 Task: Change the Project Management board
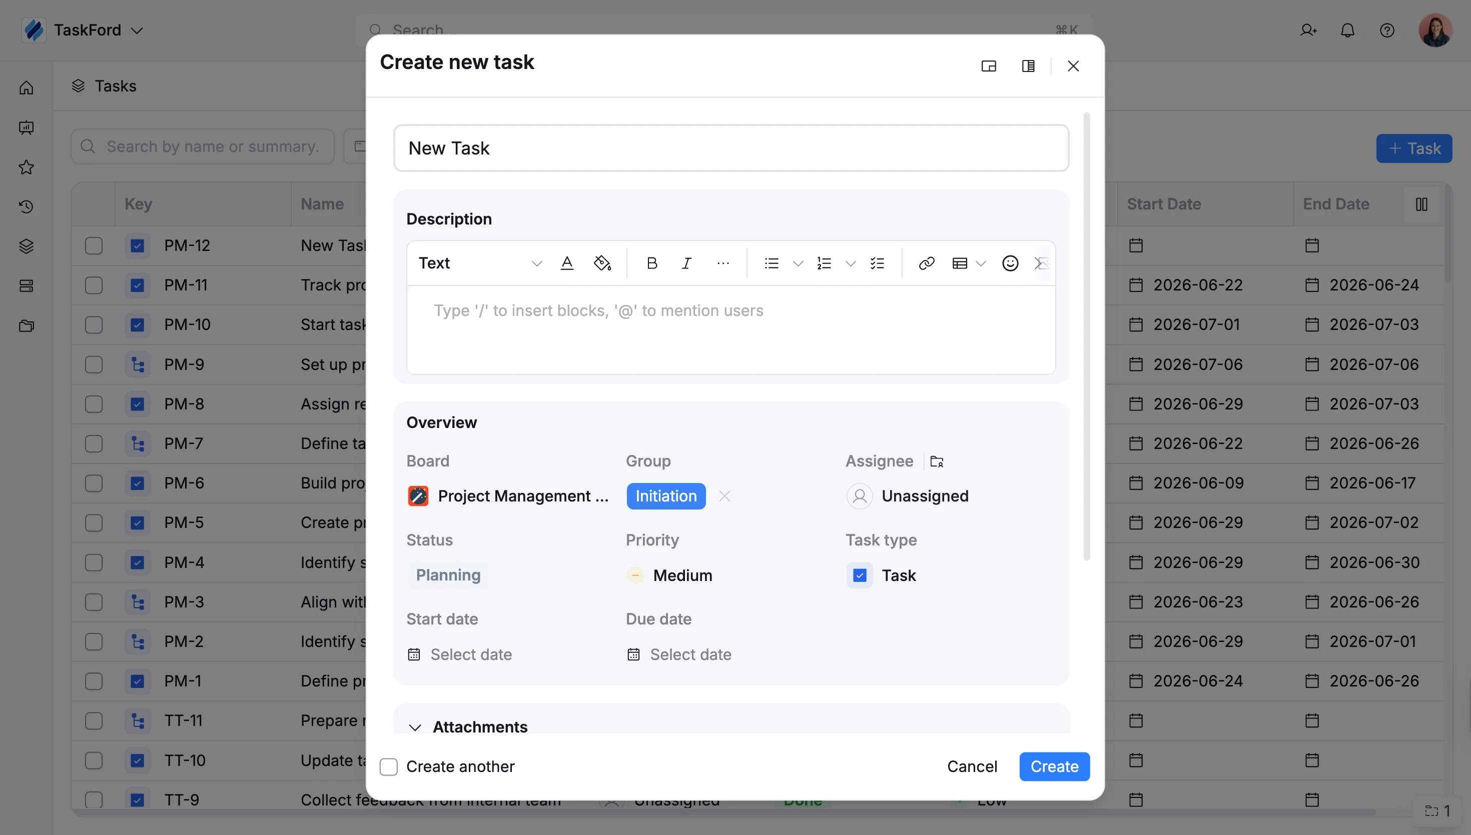tap(508, 496)
